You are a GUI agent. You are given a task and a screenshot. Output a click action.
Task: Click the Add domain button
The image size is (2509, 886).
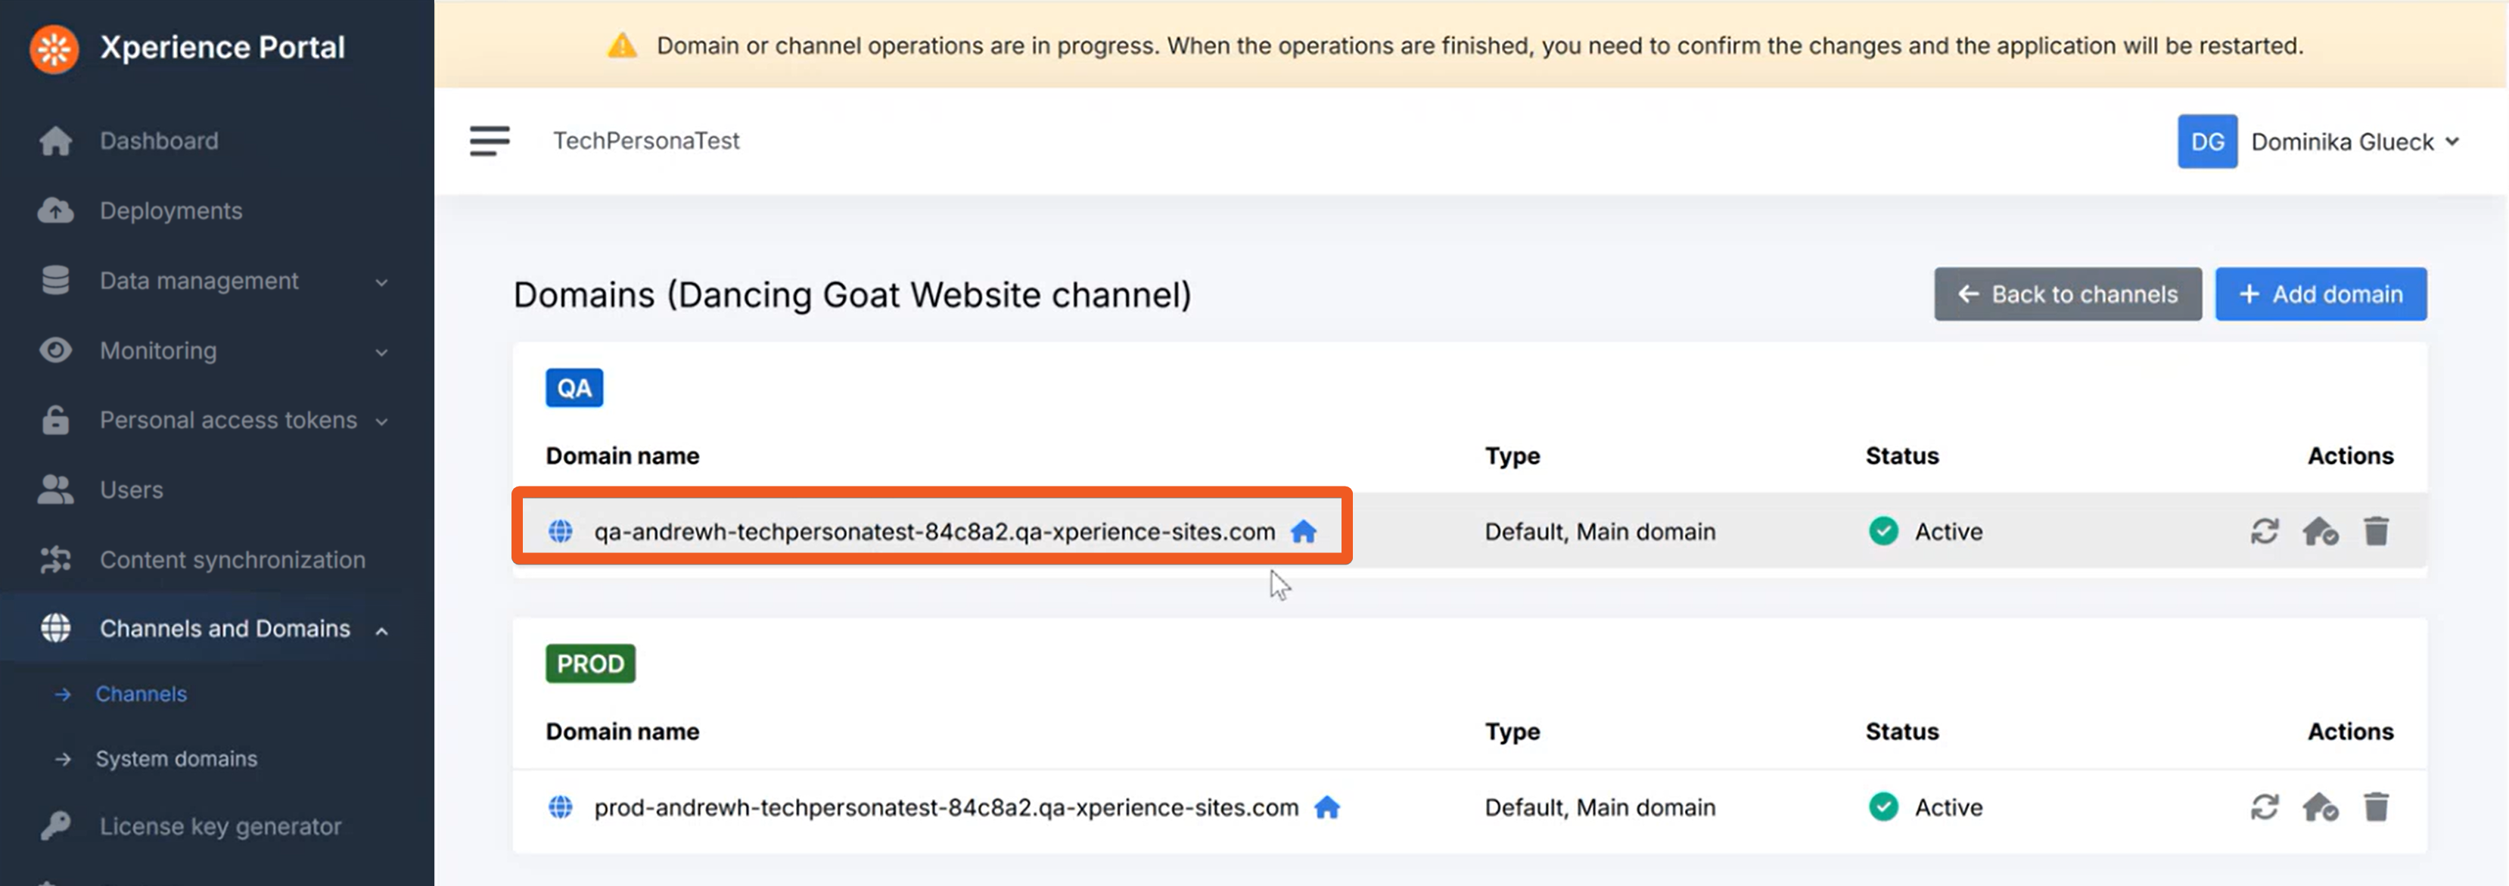2320,294
